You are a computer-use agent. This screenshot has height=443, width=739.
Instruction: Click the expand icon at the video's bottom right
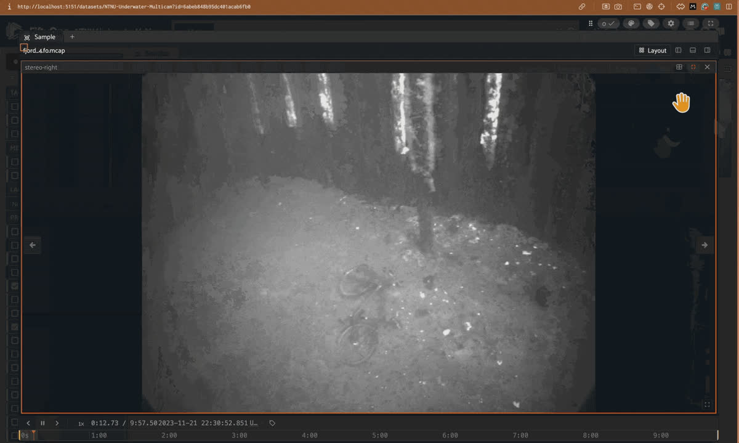707,405
